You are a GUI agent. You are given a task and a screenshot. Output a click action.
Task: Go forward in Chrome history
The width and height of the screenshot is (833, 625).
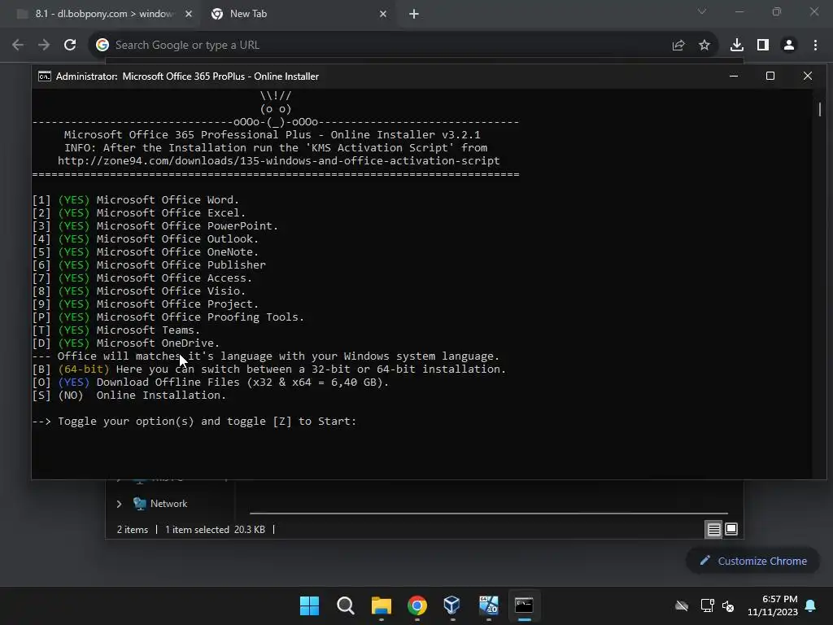coord(44,46)
